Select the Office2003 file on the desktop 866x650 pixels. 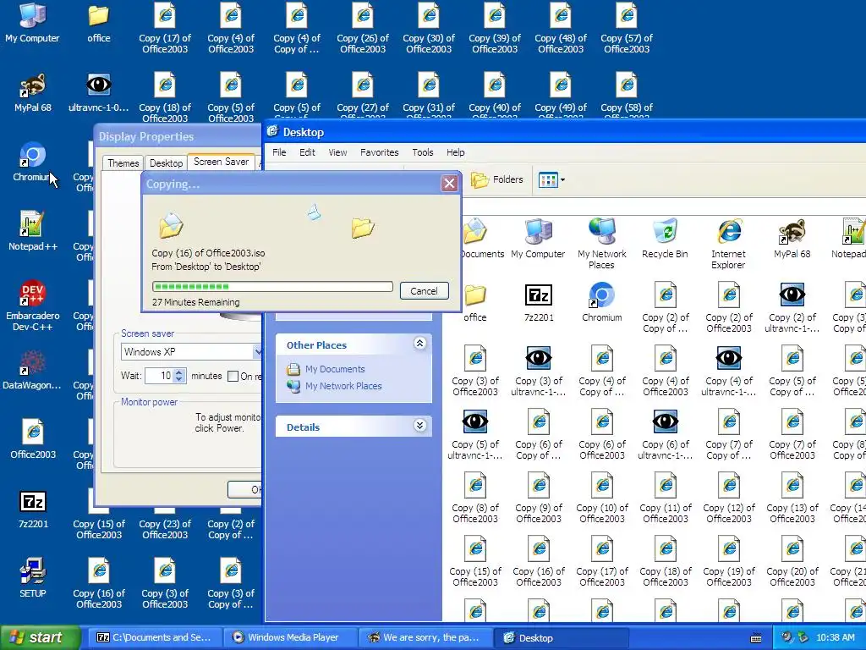coord(33,439)
